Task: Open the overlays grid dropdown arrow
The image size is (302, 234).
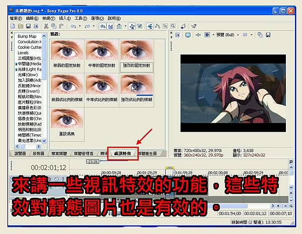Action: click(x=251, y=35)
